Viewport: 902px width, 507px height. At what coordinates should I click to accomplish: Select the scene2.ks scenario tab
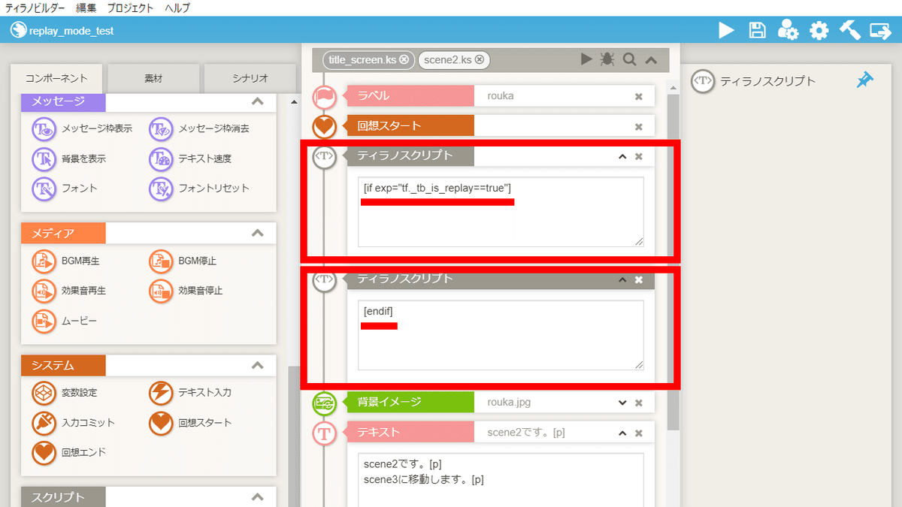[447, 59]
